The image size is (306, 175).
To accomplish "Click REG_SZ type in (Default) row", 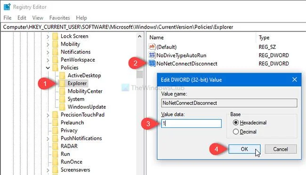I will point(267,47).
